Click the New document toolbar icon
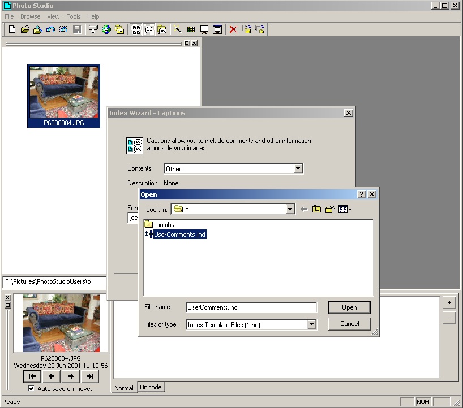463x408 pixels. pyautogui.click(x=12, y=29)
